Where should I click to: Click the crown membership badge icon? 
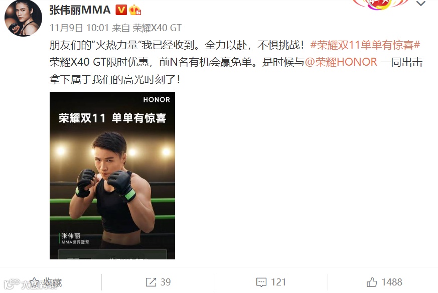(135, 10)
